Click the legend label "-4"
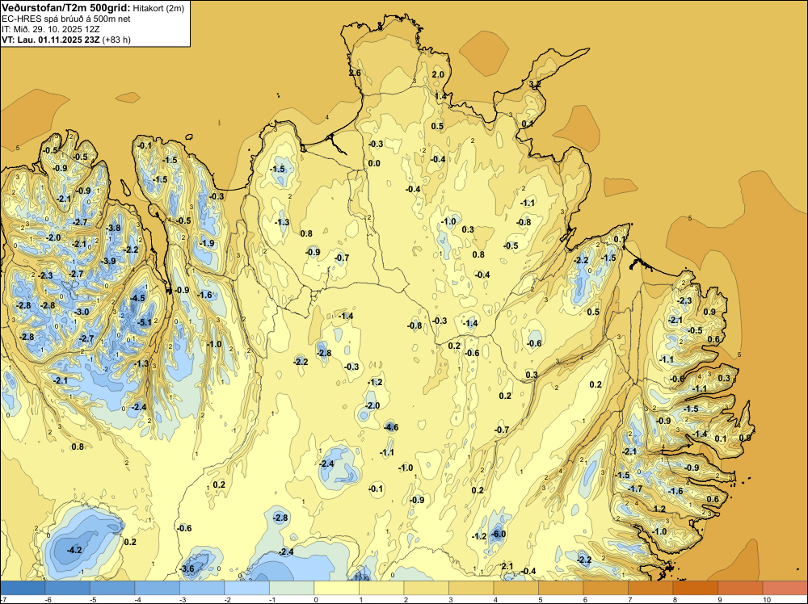The width and height of the screenshot is (808, 604). pos(137,599)
